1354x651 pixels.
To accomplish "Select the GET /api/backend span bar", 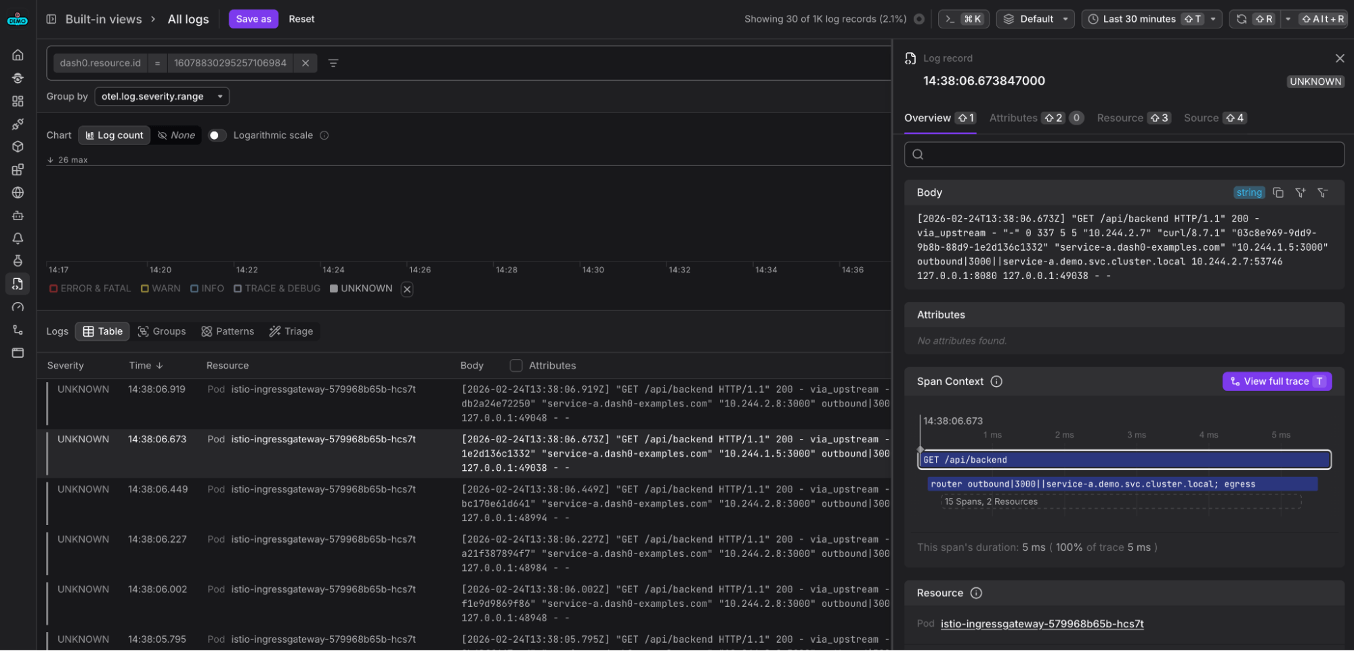I will point(1124,459).
